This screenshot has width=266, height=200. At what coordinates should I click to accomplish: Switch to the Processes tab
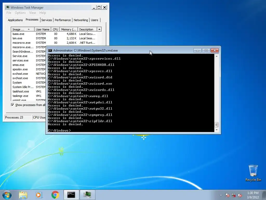coord(32,20)
